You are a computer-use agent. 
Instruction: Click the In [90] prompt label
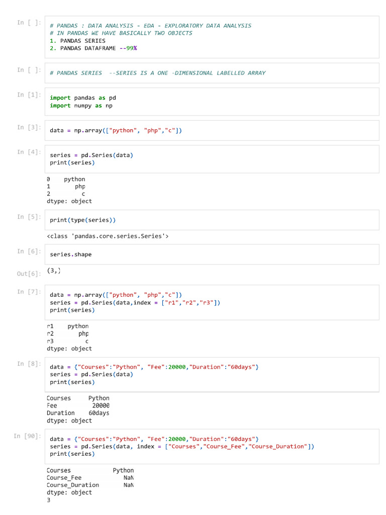28,436
